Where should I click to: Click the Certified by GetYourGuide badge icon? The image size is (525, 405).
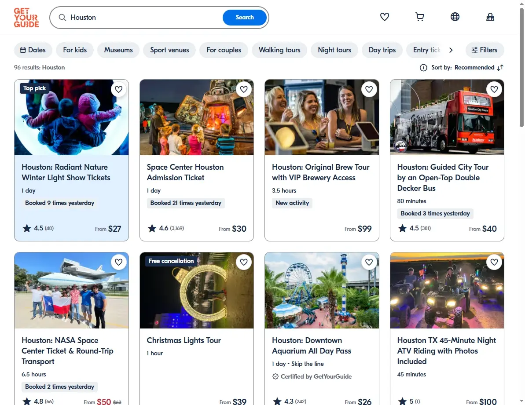point(275,376)
